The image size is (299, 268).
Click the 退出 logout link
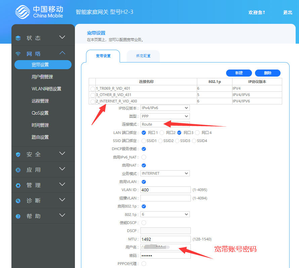pos(288,12)
